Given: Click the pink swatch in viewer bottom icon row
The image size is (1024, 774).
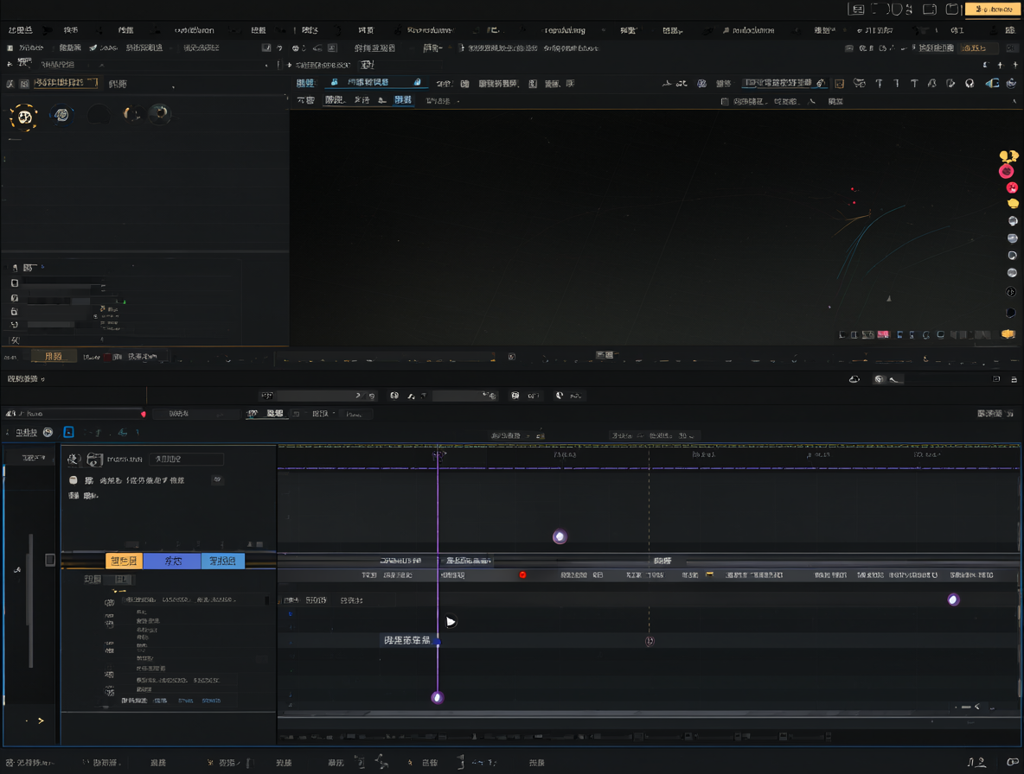Looking at the screenshot, I should 883,334.
